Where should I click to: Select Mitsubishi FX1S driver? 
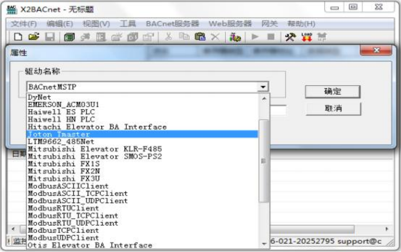[142, 164]
